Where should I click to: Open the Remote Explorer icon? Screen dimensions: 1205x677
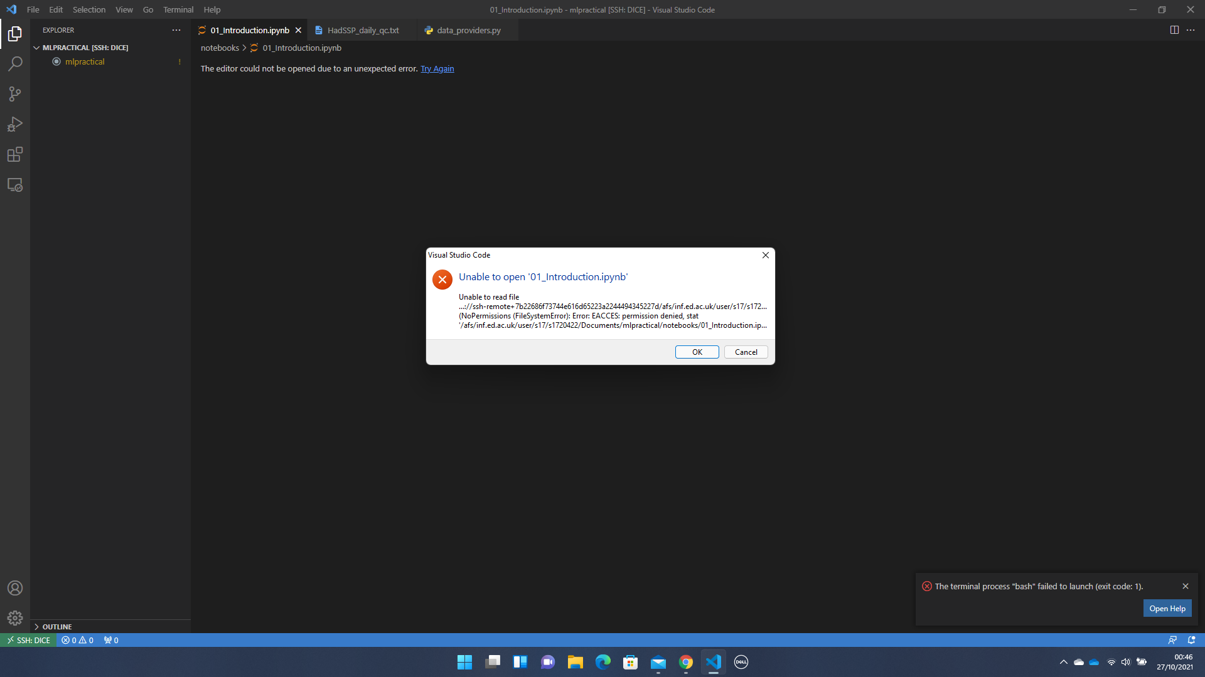coord(15,184)
